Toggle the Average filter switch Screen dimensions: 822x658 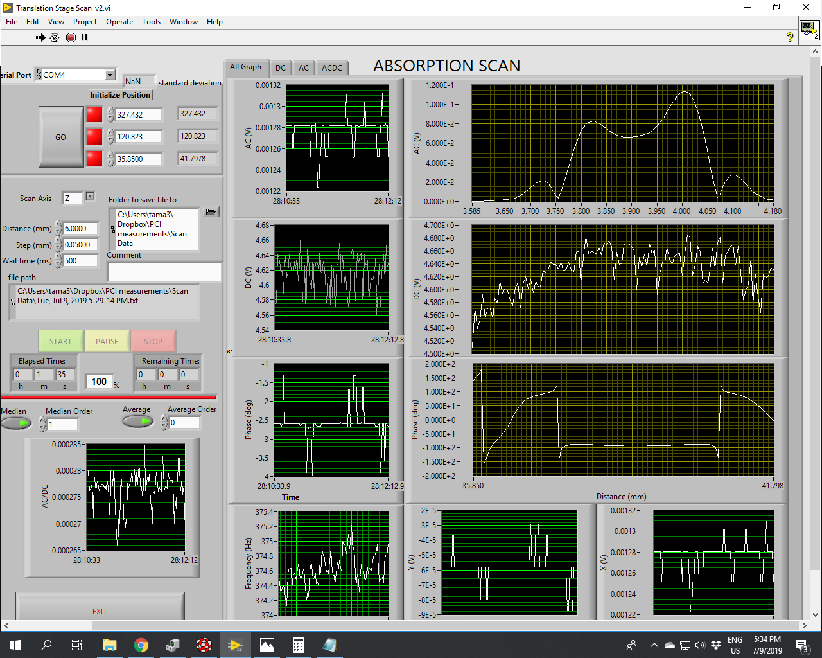click(x=138, y=422)
